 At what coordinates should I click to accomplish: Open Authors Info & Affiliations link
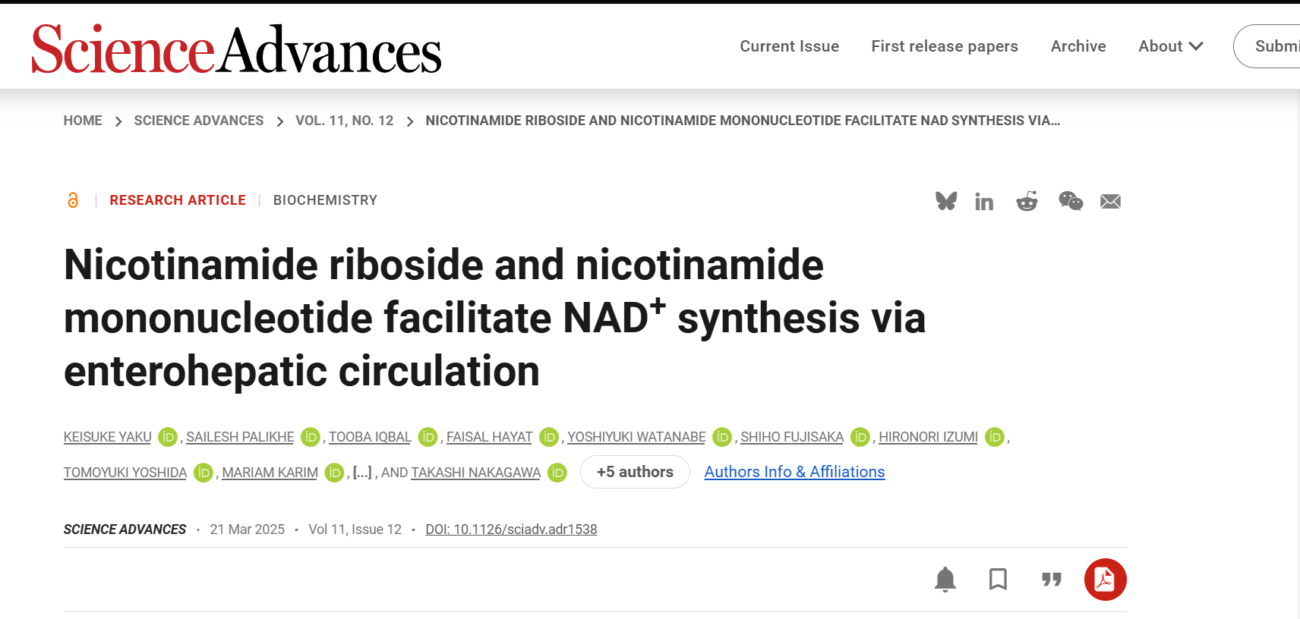tap(794, 472)
